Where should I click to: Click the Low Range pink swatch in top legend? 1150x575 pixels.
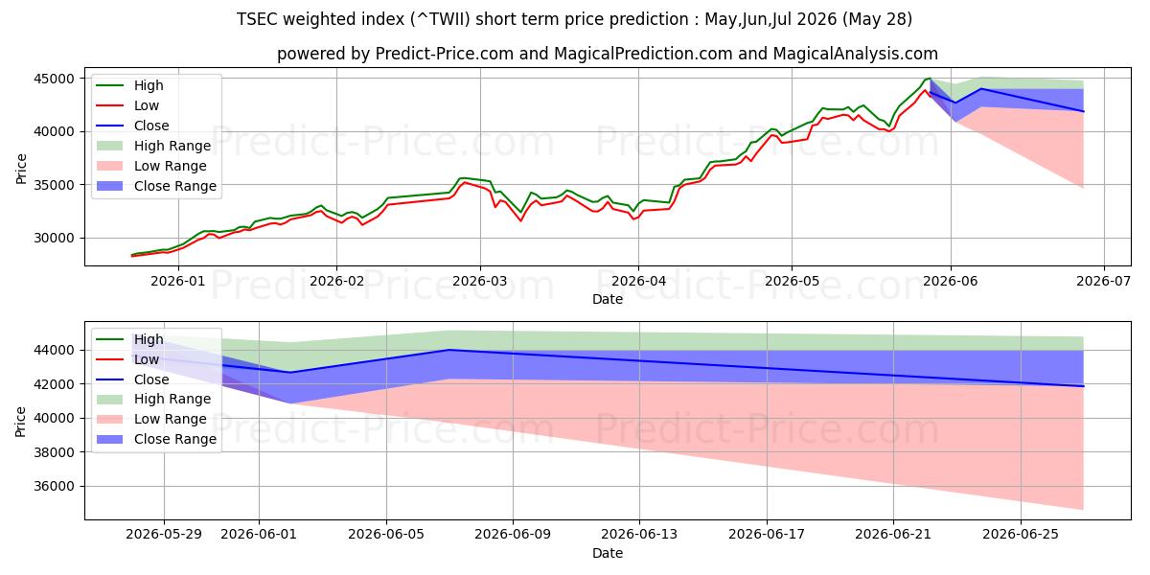(x=112, y=166)
